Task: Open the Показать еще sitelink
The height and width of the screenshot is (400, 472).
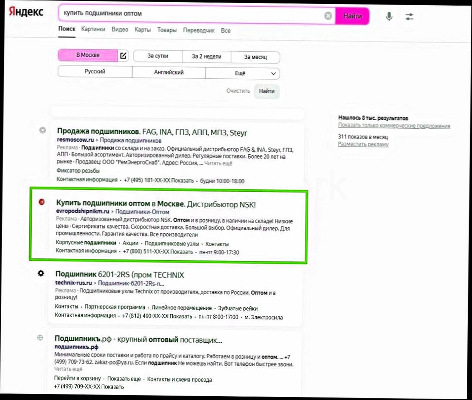Action: click(124, 379)
